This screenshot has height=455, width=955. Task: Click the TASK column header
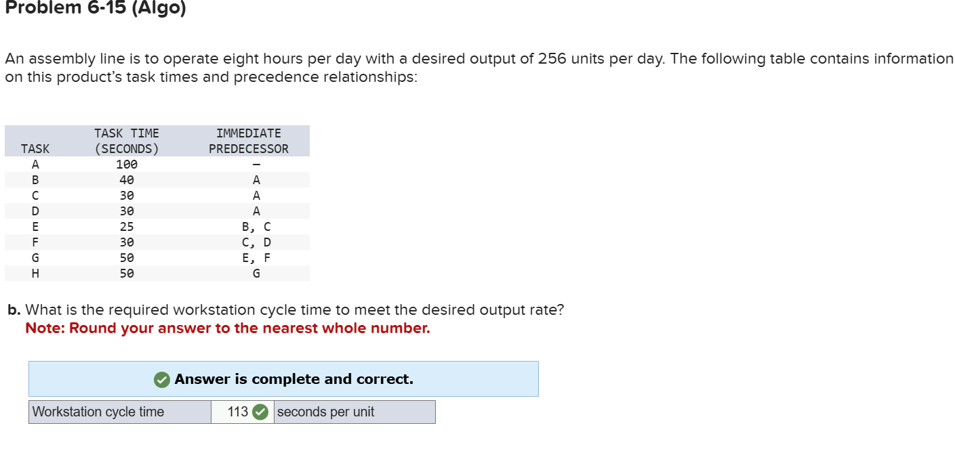[x=35, y=148]
